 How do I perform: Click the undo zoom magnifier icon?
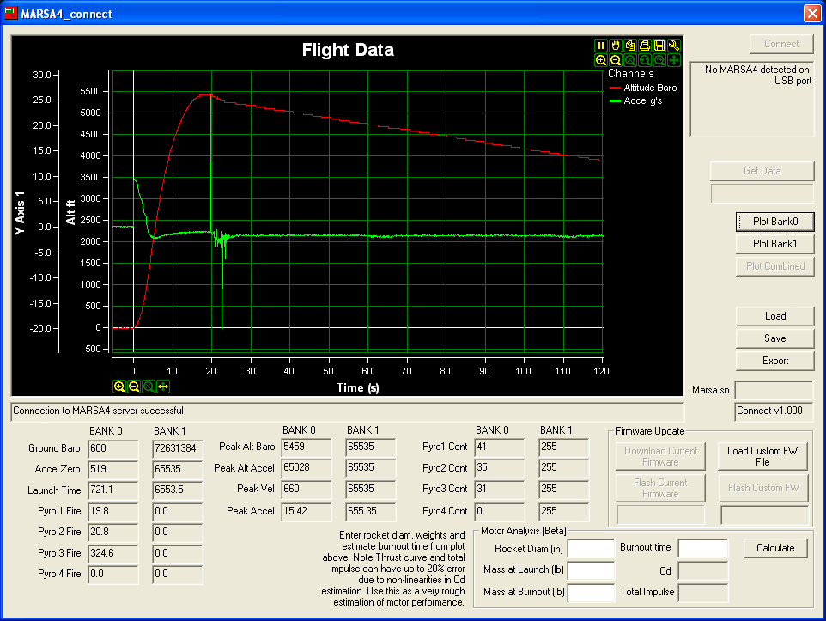pos(644,60)
